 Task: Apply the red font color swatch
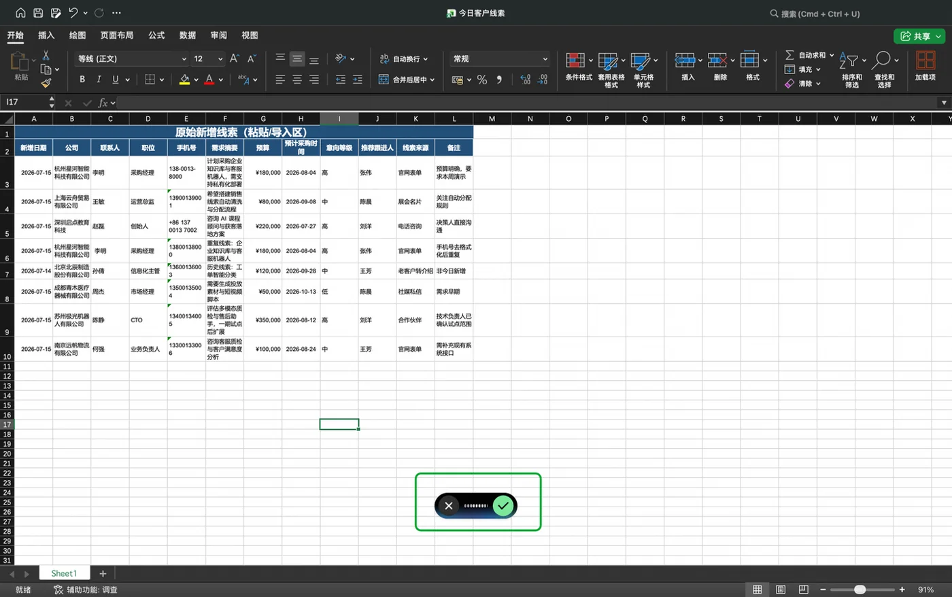pyautogui.click(x=209, y=80)
